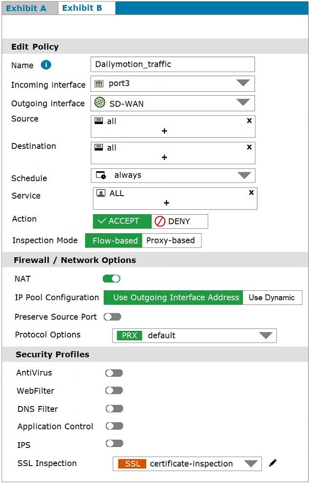Choose Proxy-based inspection mode
314x488 pixels.
171,240
